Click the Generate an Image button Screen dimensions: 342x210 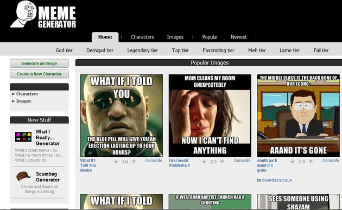39,63
